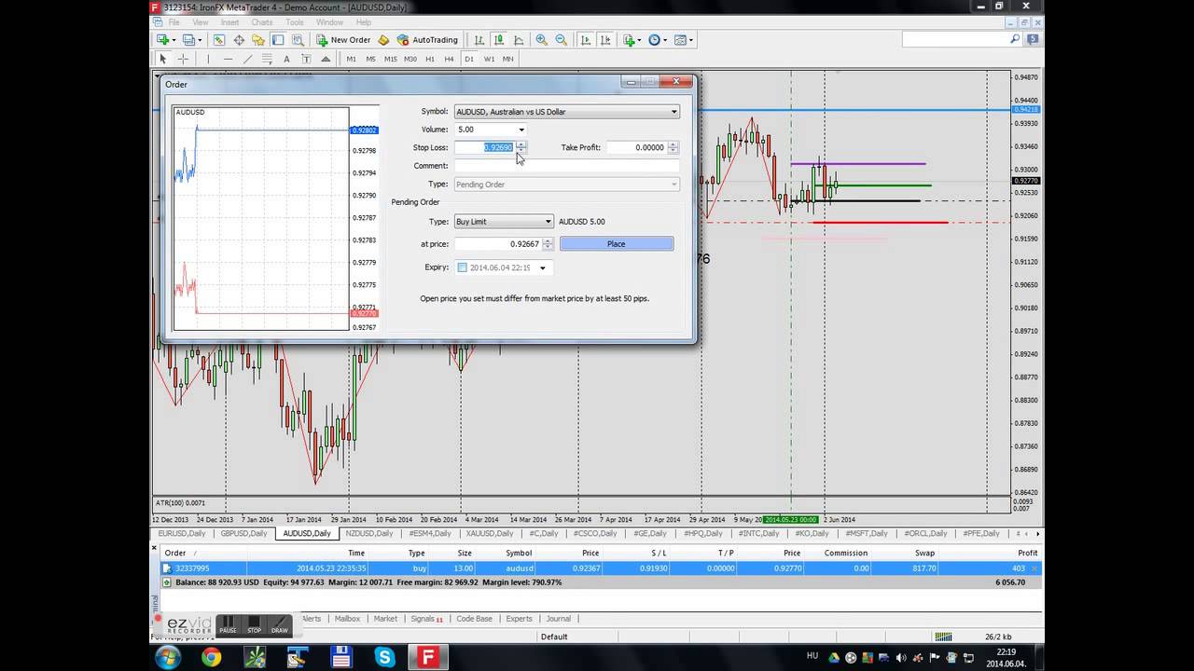
Task: Select the horizontal line drawing tool
Action: click(228, 59)
